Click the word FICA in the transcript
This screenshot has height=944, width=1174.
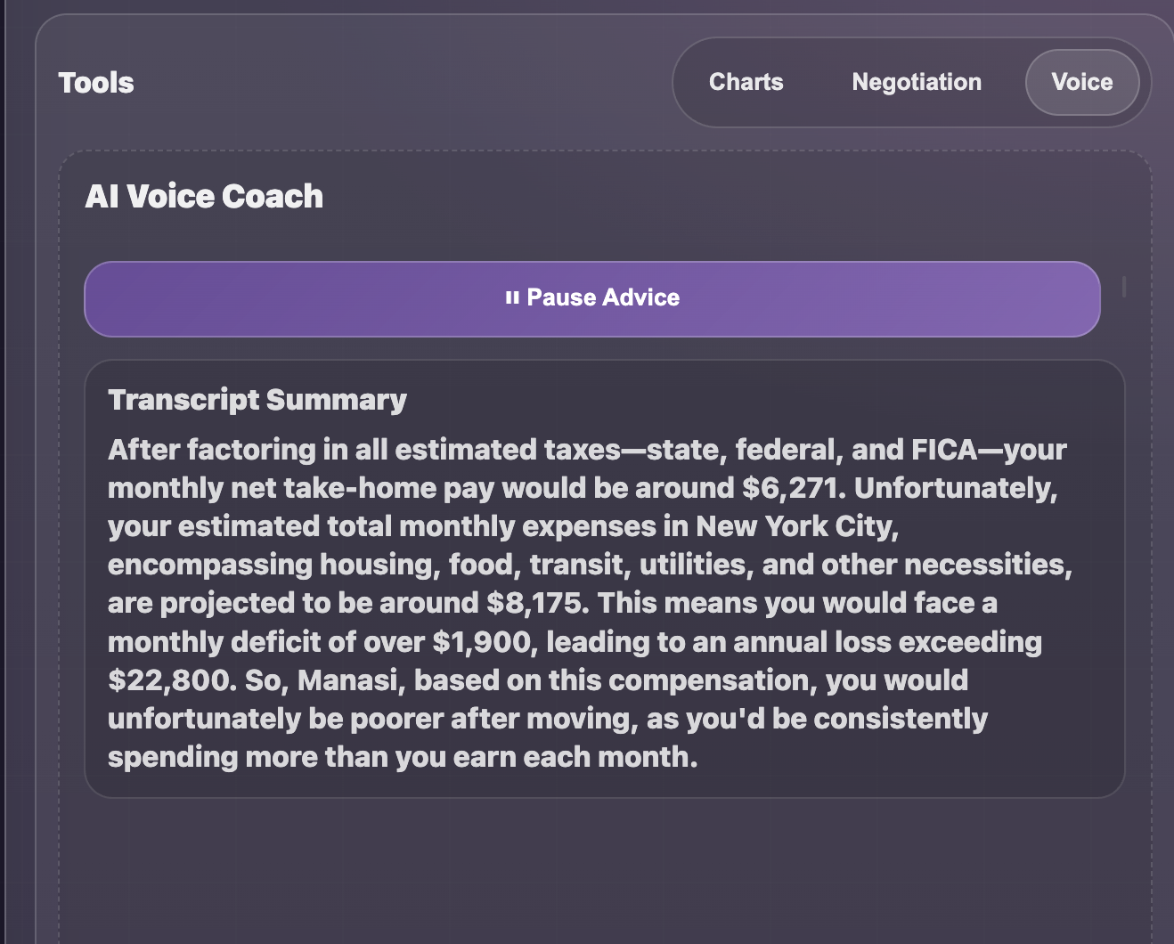944,450
